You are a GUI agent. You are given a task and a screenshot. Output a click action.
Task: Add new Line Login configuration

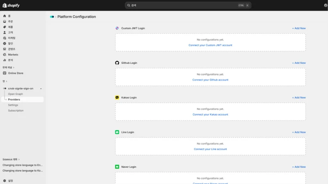(299, 132)
